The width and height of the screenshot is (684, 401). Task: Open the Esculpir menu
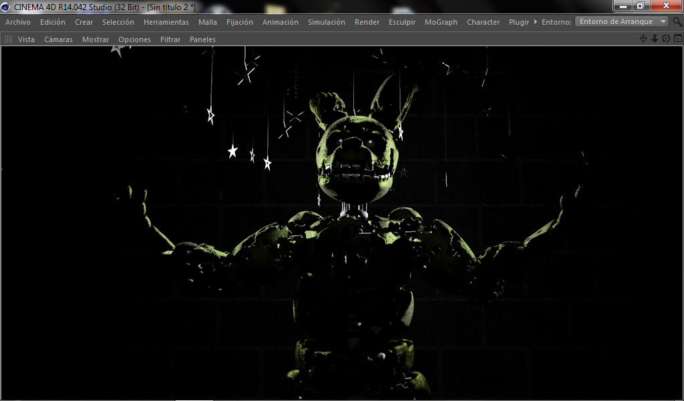pos(402,22)
